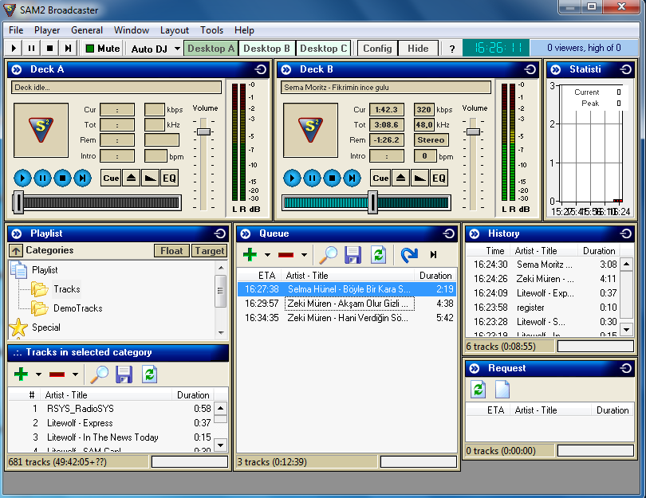Stop Deck A
The height and width of the screenshot is (498, 646).
pos(63,178)
